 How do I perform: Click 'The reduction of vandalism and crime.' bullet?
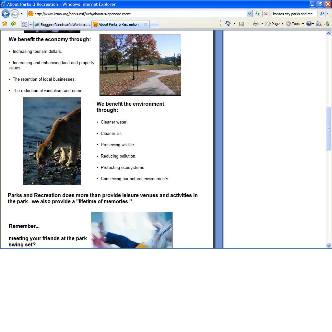[48, 91]
